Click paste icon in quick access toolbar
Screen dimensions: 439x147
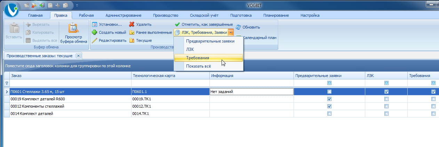[50, 6]
